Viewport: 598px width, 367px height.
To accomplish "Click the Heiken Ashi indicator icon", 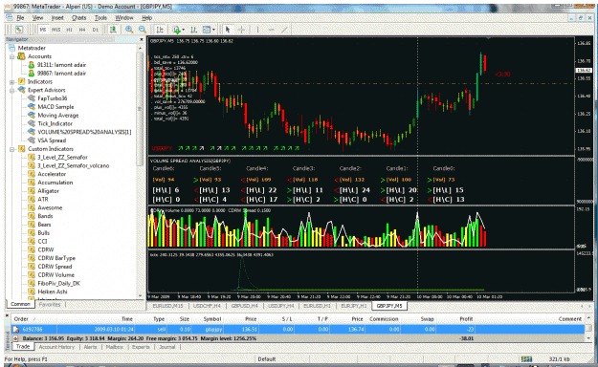I will pos(32,291).
